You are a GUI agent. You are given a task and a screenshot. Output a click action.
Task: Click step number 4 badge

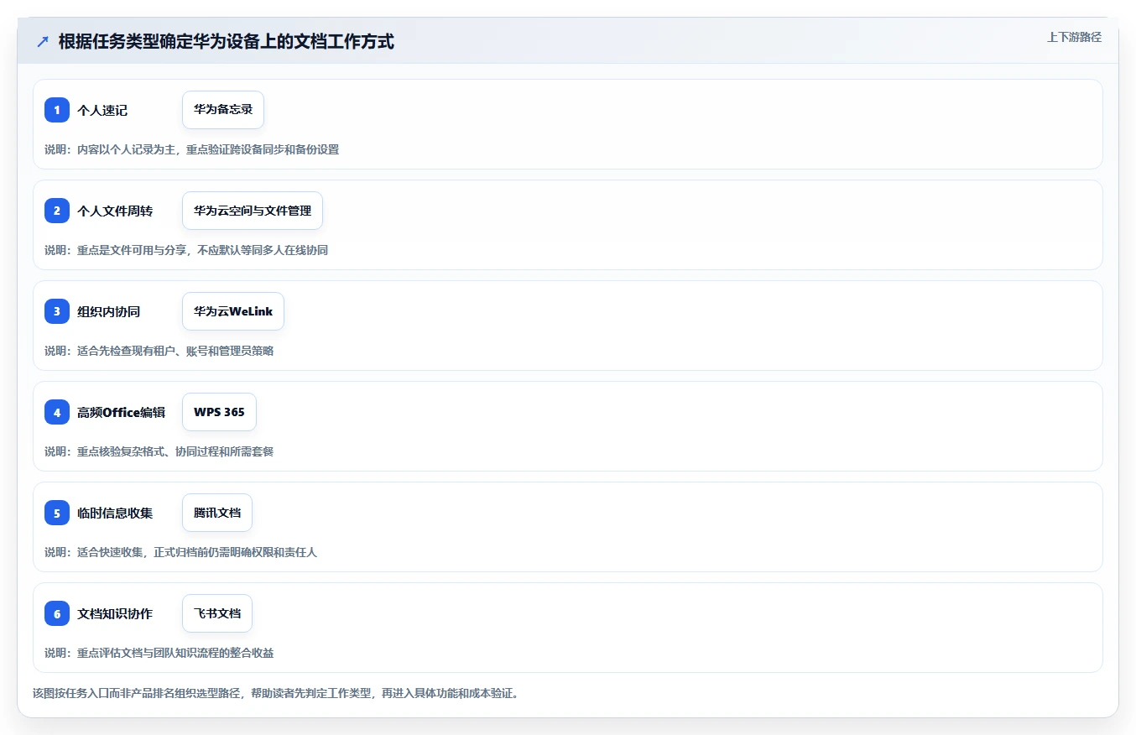[57, 412]
